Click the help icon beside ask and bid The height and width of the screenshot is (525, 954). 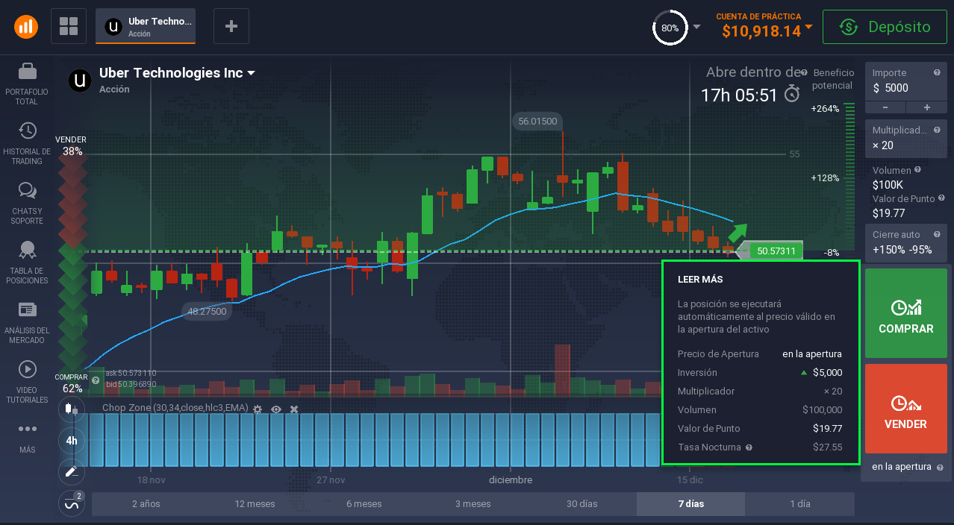pos(96,380)
